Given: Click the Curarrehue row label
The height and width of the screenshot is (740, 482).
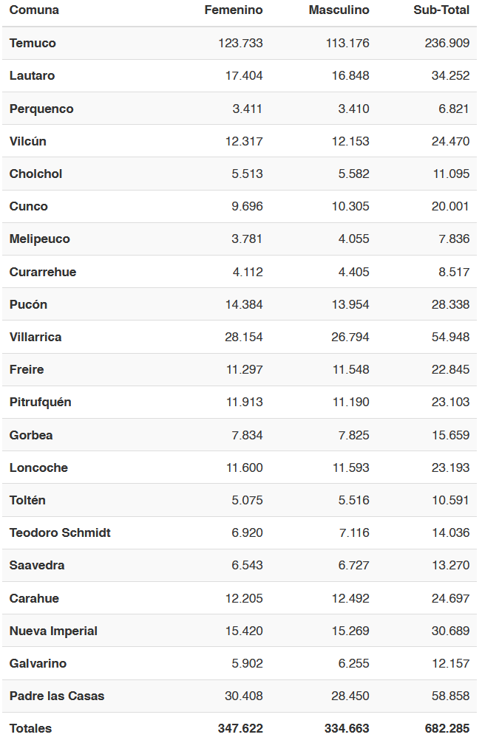Looking at the screenshot, I should [43, 272].
